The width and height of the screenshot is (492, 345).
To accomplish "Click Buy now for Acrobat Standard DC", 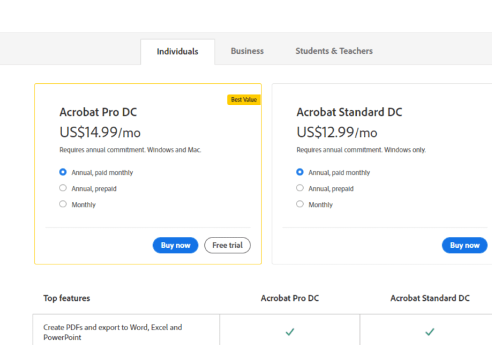I will coord(464,245).
